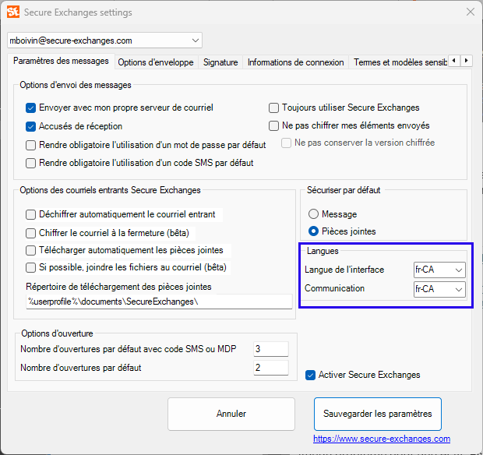Image resolution: width=483 pixels, height=455 pixels.
Task: Open Langue de l'interface dropdown
Action: click(439, 270)
